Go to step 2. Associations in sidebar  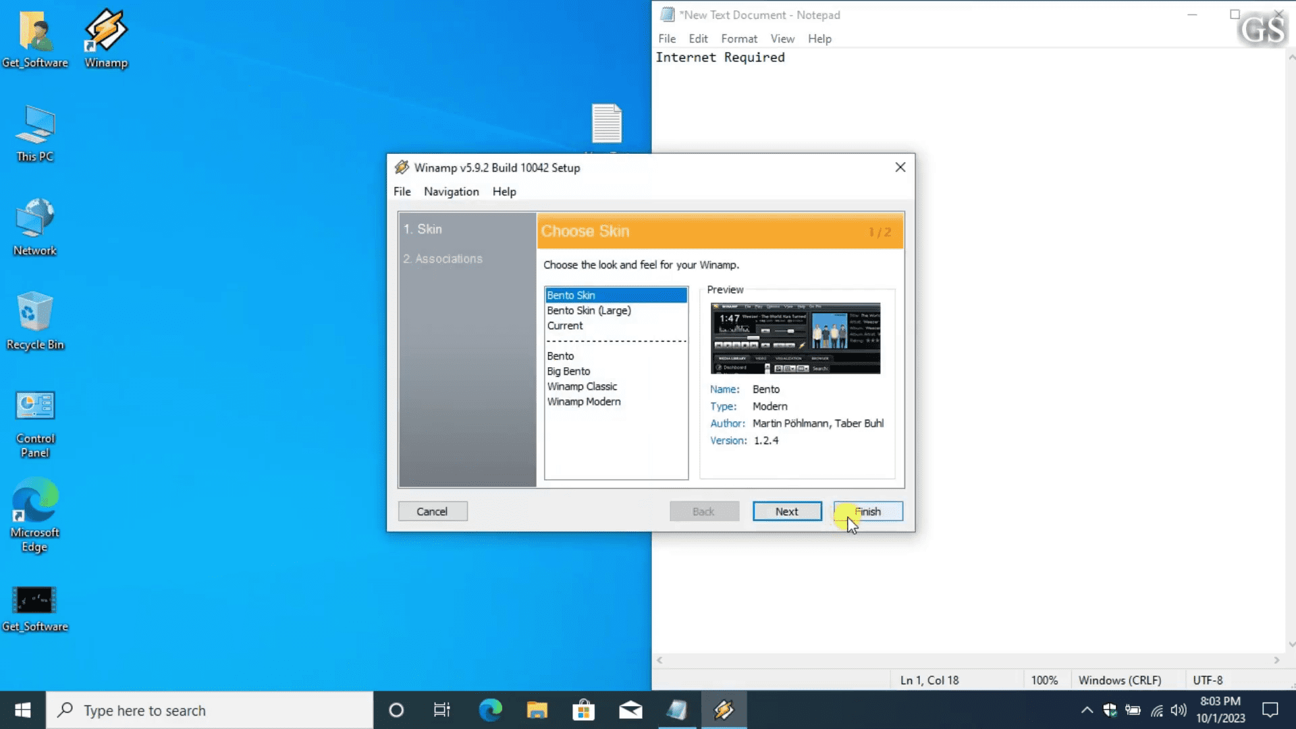coord(443,259)
